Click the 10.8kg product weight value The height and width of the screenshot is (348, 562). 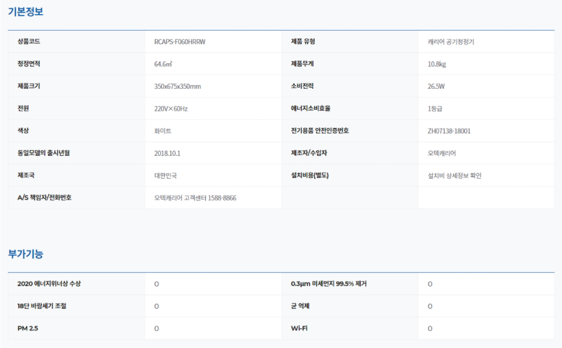[x=437, y=64]
